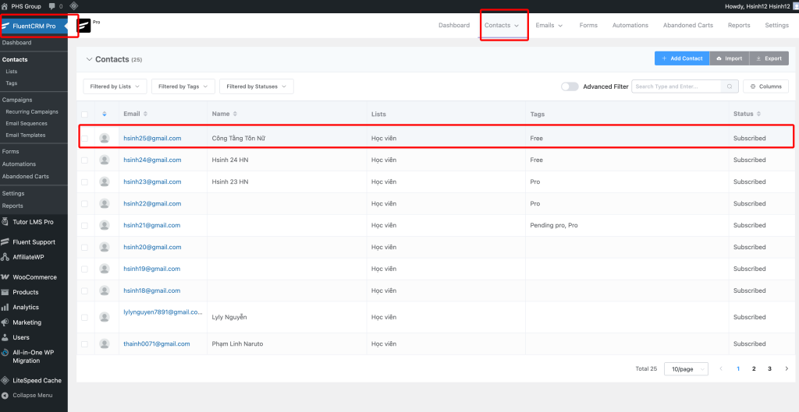Click avatar of hsinh24@gmail.com contact
Viewport: 799px width, 412px height.
pos(105,160)
